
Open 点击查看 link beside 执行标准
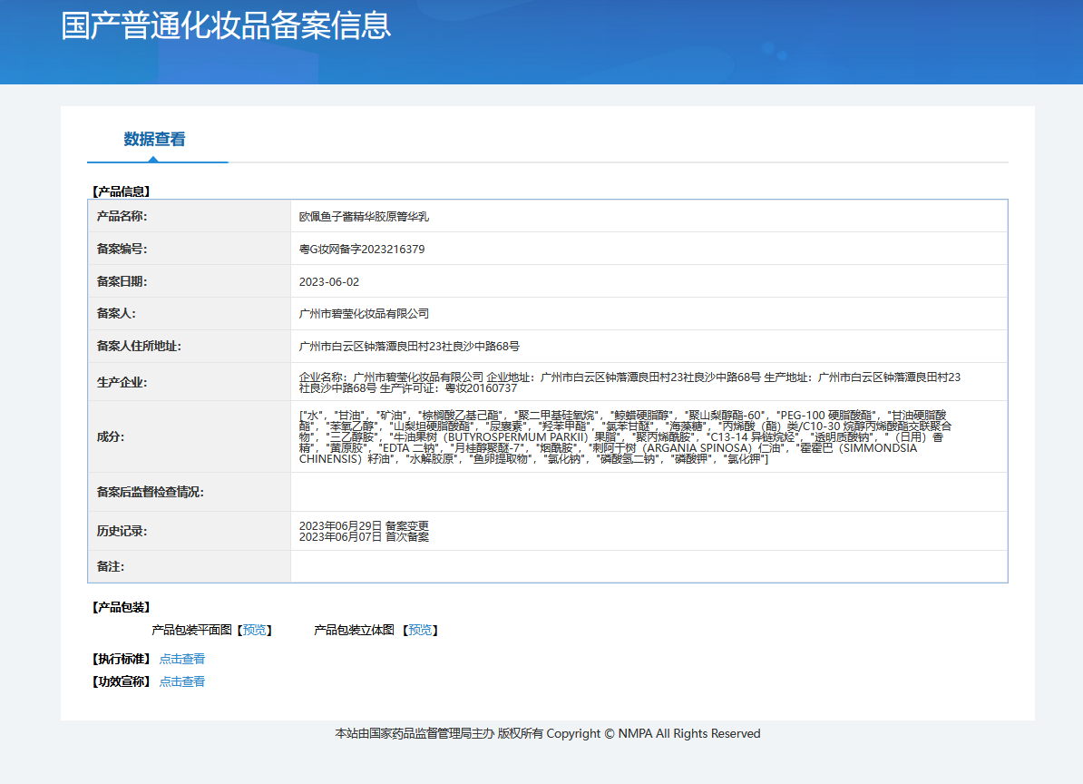pos(182,659)
